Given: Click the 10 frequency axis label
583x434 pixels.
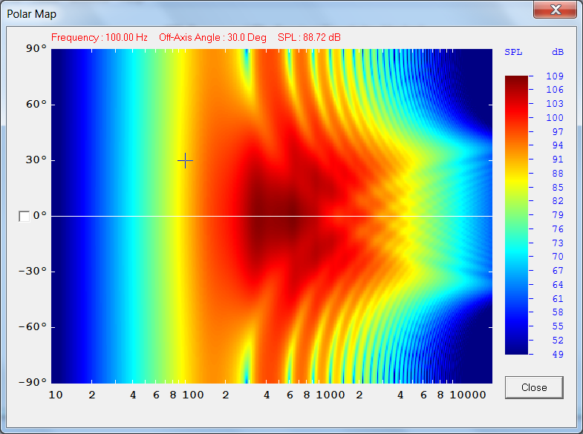Looking at the screenshot, I should [x=56, y=395].
